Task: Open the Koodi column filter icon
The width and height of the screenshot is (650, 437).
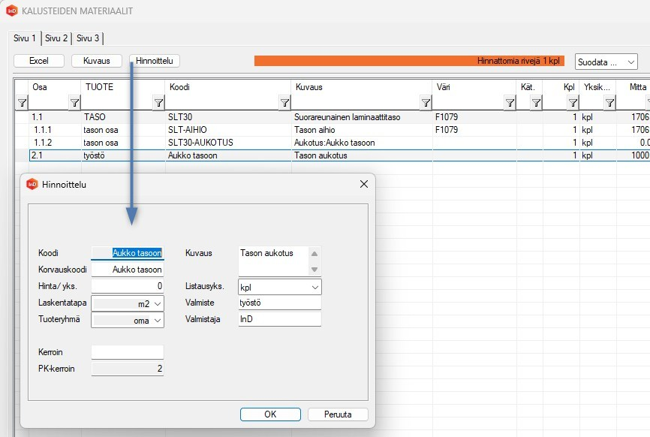Action: pyautogui.click(x=158, y=103)
